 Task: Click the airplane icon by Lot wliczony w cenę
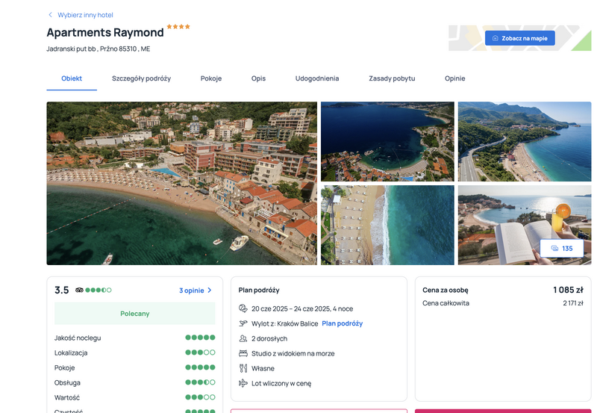pos(243,383)
